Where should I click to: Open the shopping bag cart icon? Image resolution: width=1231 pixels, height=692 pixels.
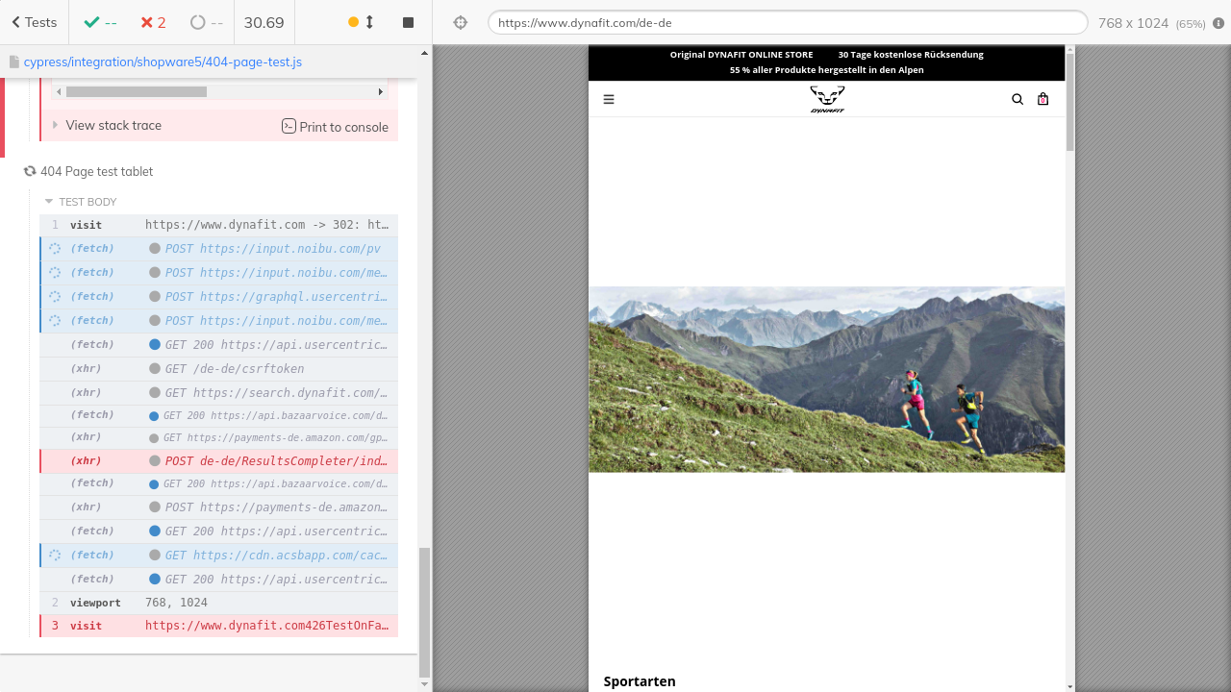tap(1043, 99)
